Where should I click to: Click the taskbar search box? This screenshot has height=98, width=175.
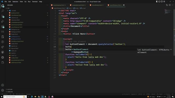pyautogui.click(x=15, y=97)
